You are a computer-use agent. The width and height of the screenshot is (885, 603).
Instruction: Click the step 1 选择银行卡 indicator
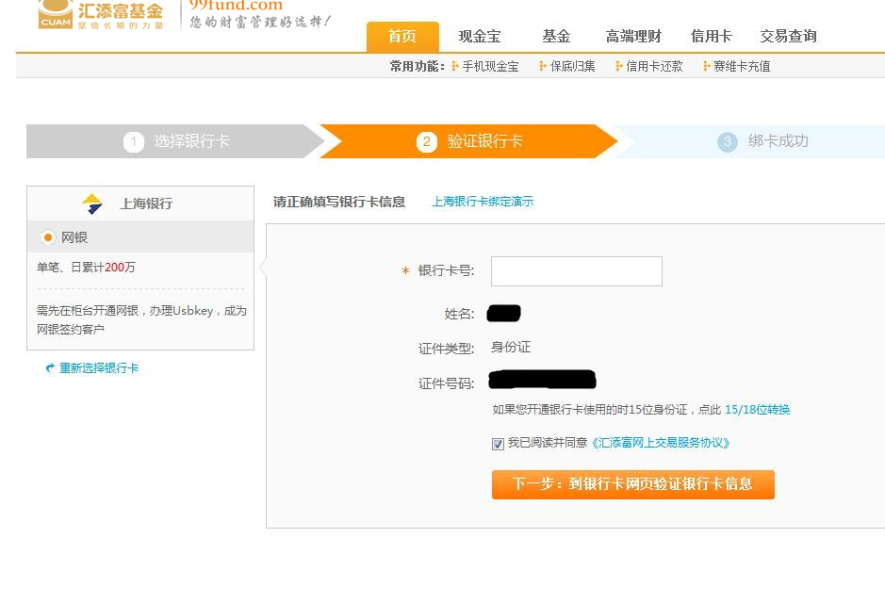(x=177, y=141)
